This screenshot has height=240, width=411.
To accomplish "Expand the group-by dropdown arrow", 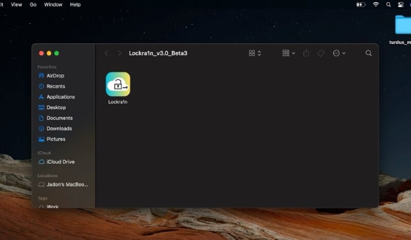I will click(293, 53).
